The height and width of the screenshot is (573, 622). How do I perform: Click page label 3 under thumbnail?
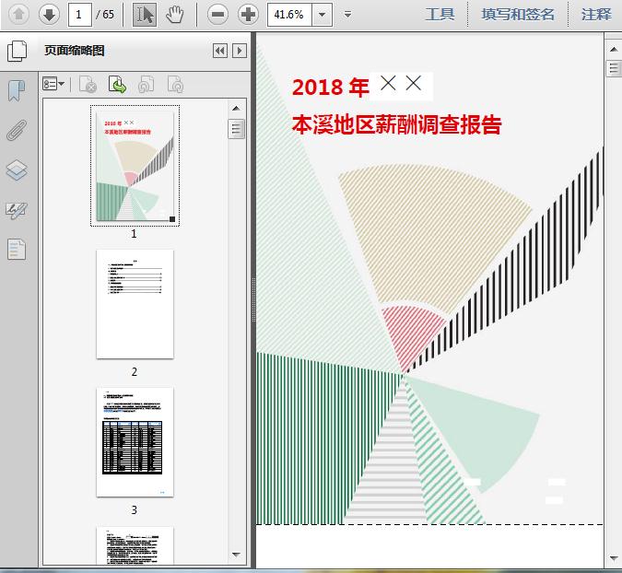tap(135, 510)
